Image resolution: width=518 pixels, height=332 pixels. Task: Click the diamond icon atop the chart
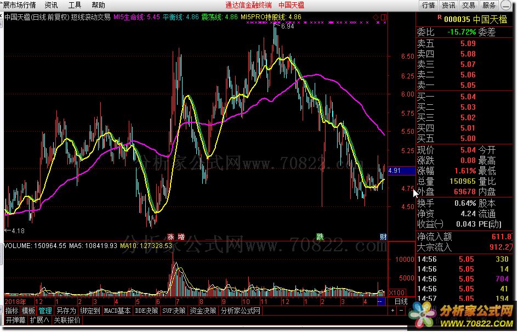(x=376, y=17)
